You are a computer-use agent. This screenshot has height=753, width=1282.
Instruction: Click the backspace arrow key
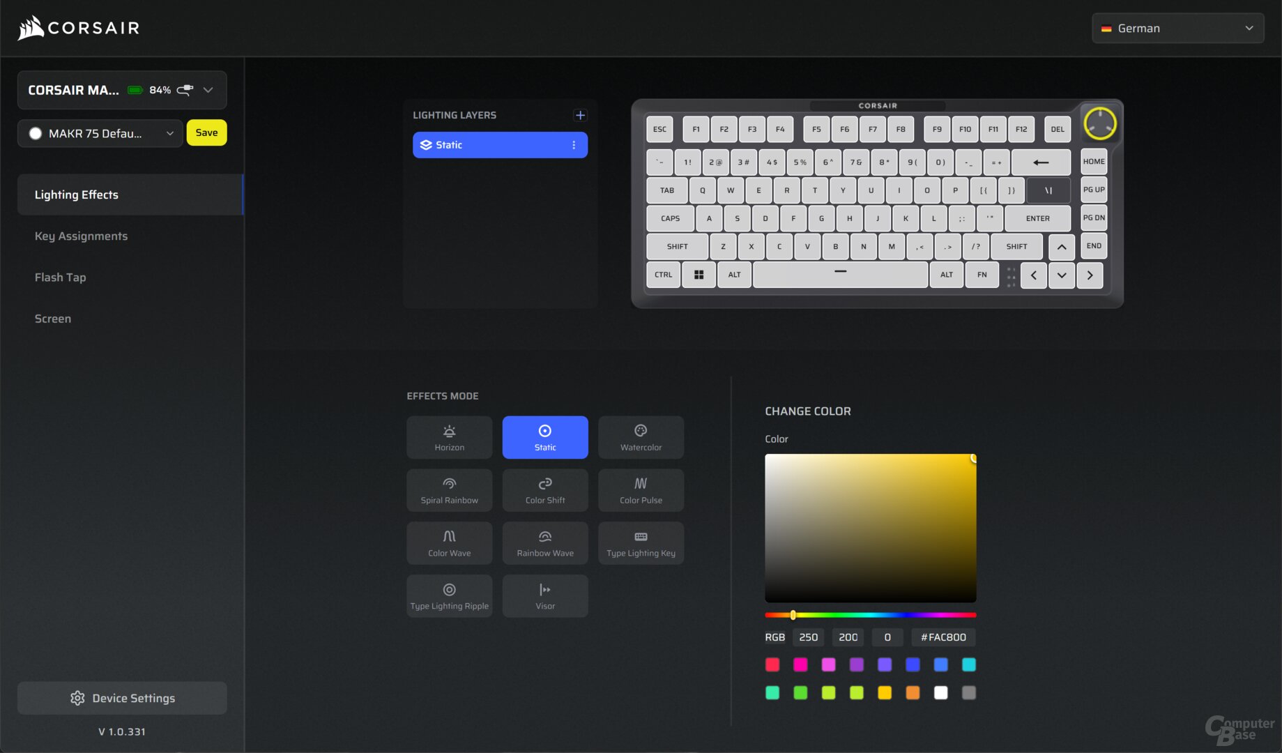point(1041,162)
